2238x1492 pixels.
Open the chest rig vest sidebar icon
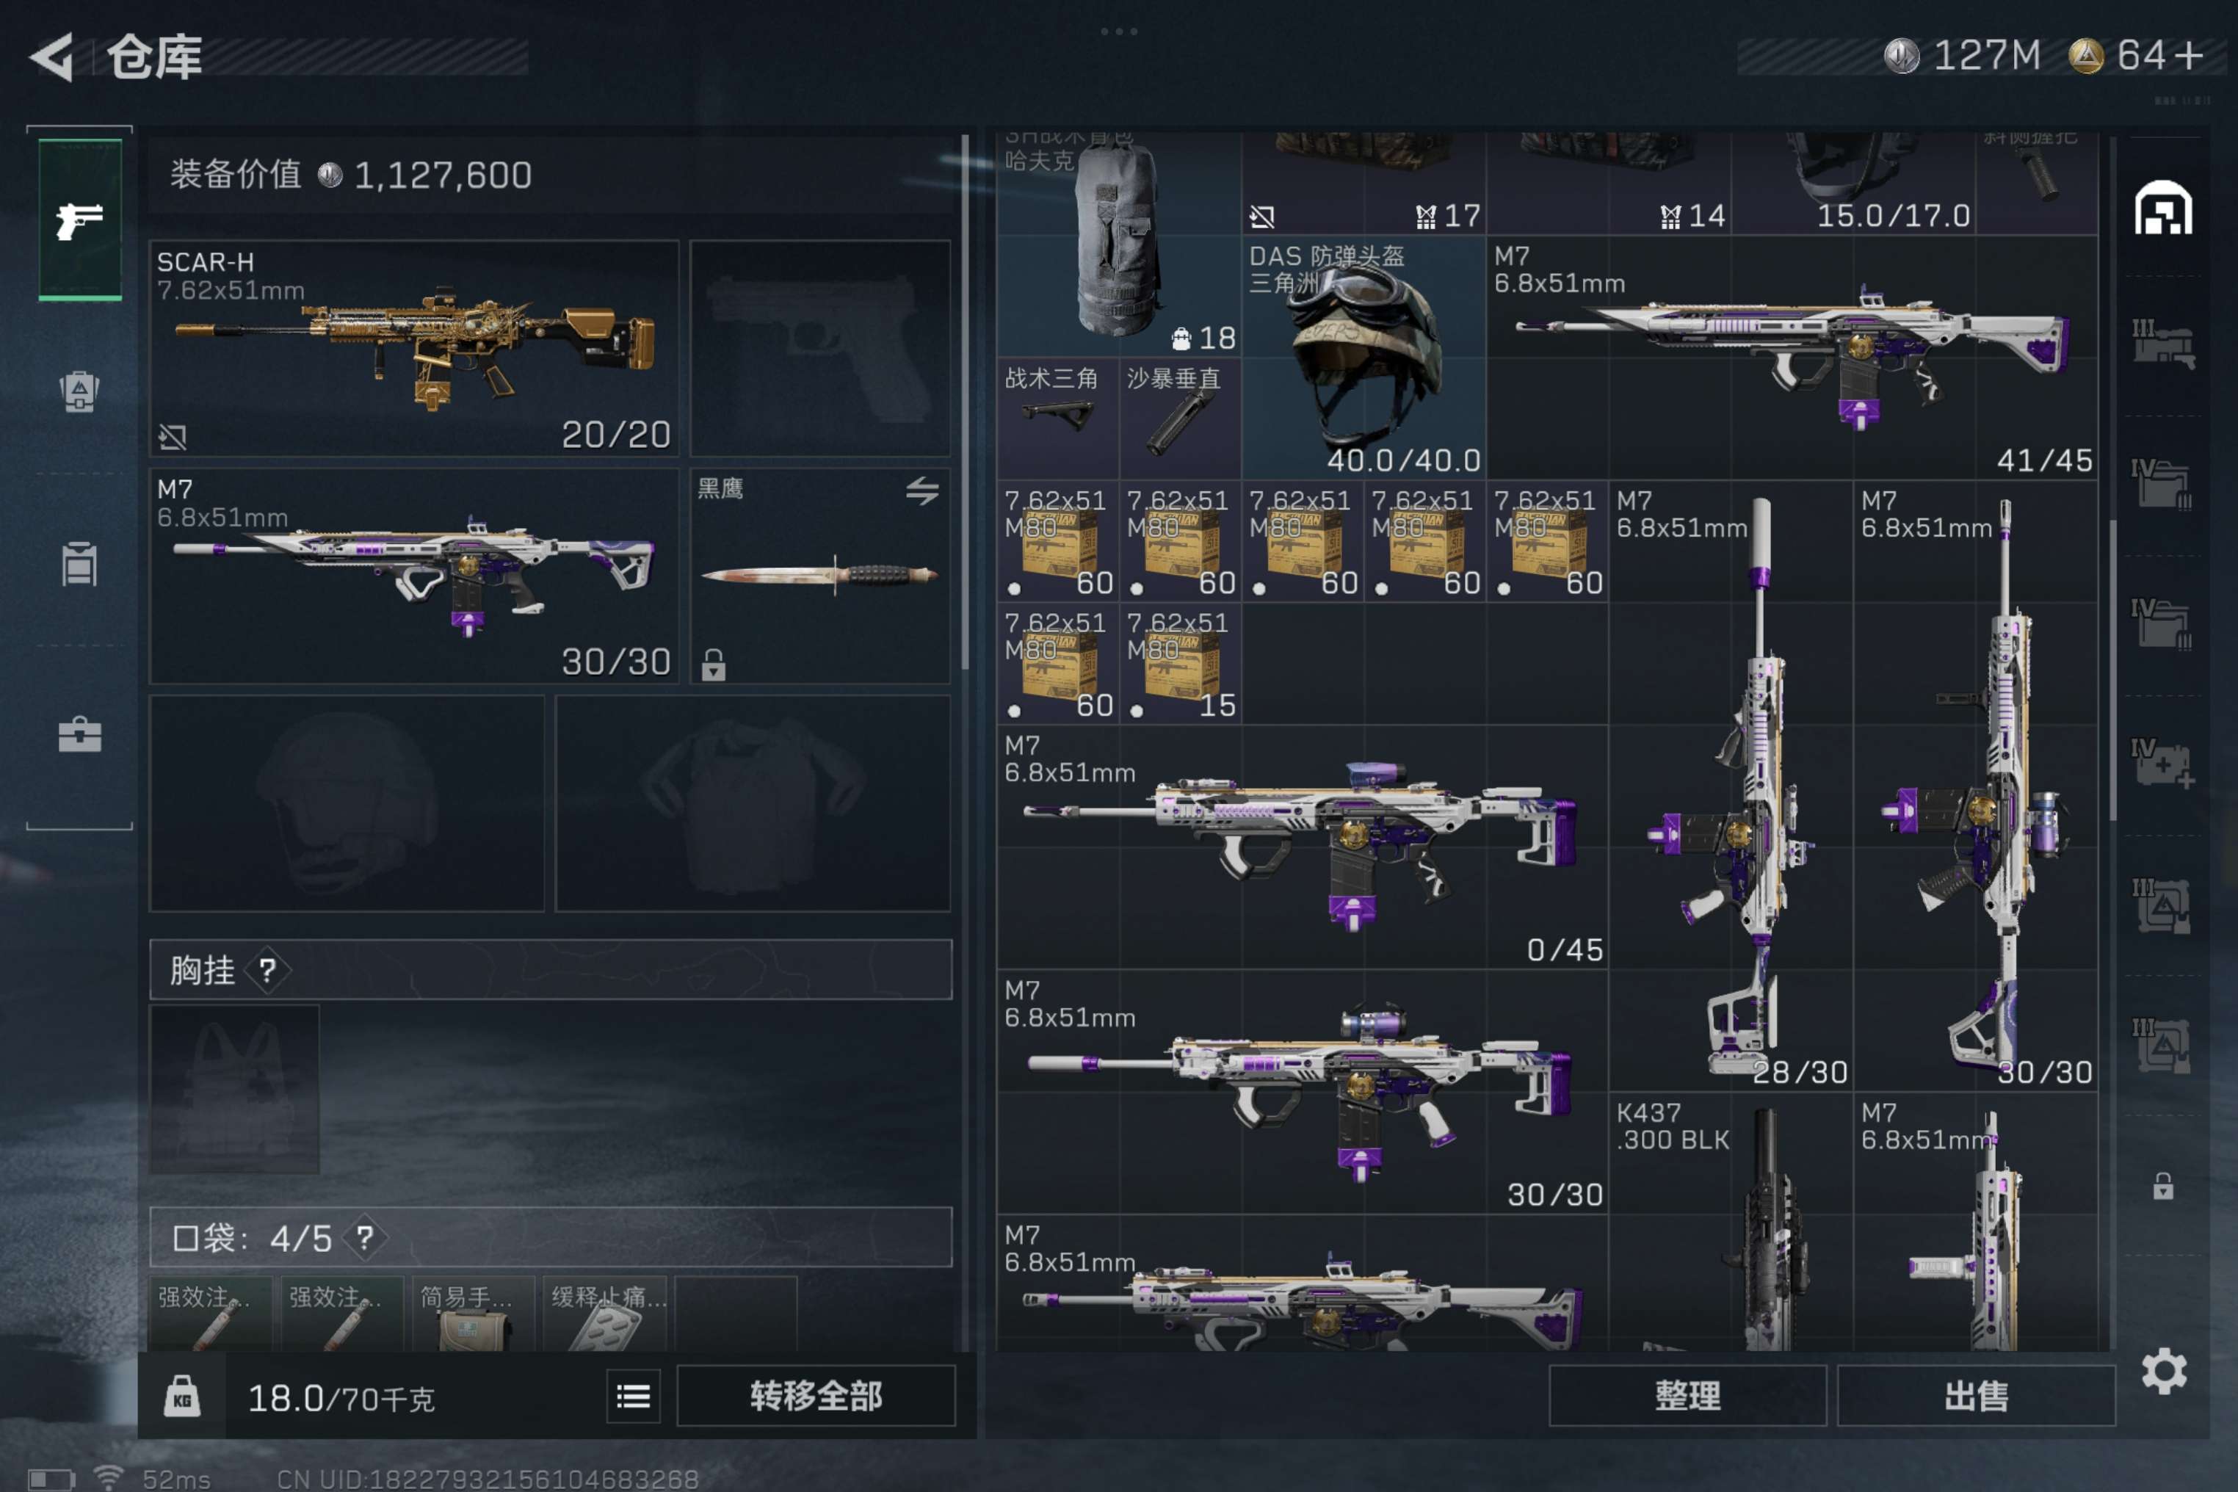pyautogui.click(x=79, y=564)
